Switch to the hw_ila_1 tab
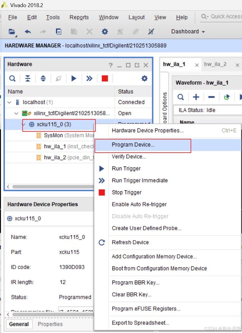This screenshot has width=242, height=333. [x=174, y=64]
